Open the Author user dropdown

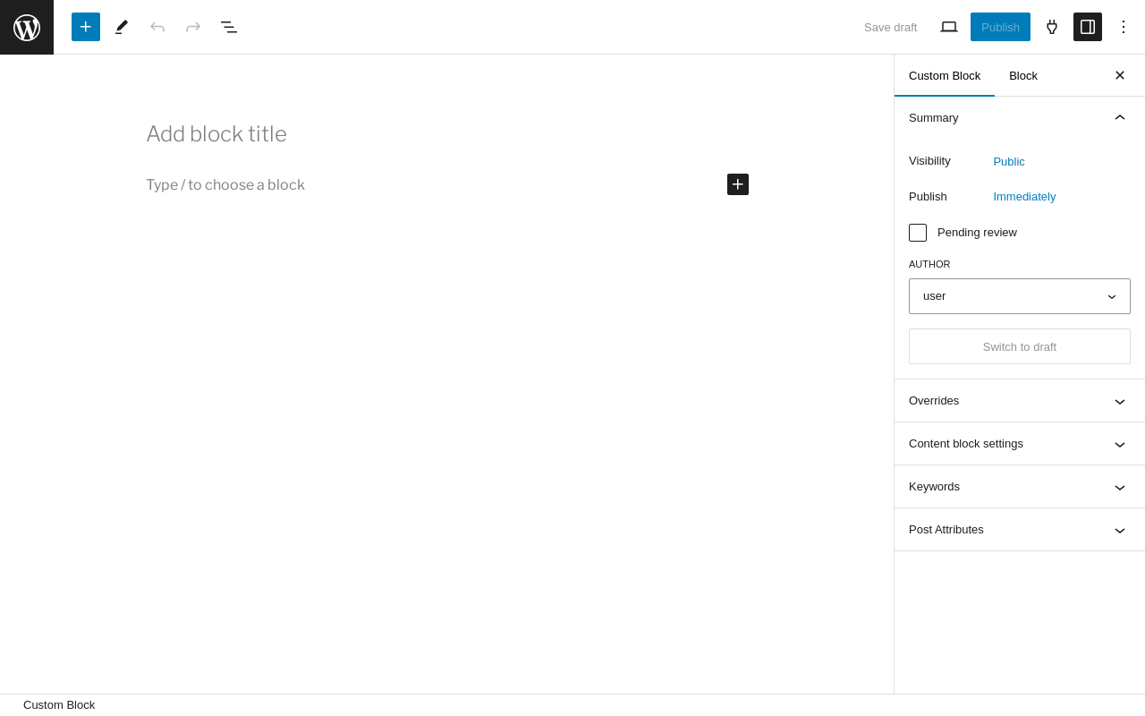(x=1020, y=296)
